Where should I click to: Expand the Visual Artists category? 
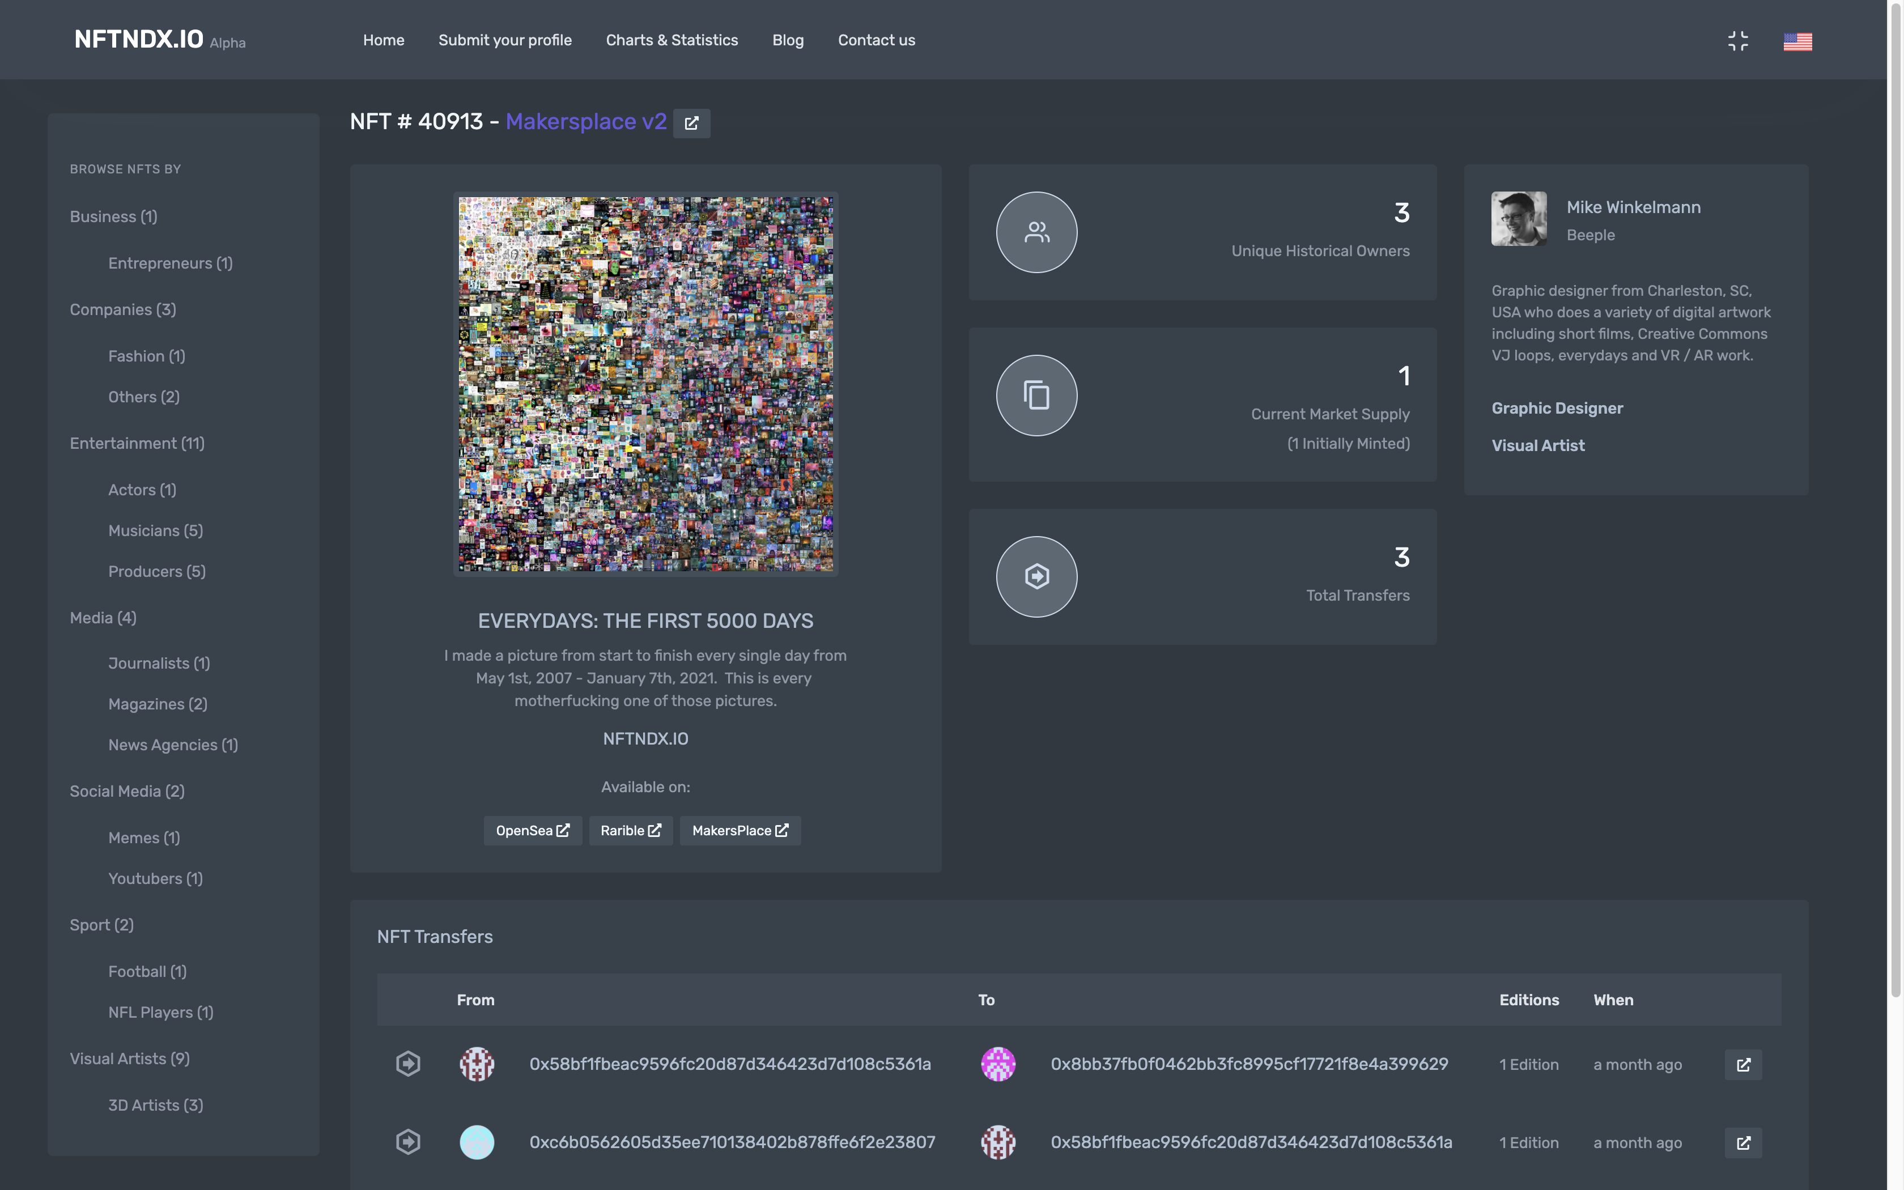129,1059
